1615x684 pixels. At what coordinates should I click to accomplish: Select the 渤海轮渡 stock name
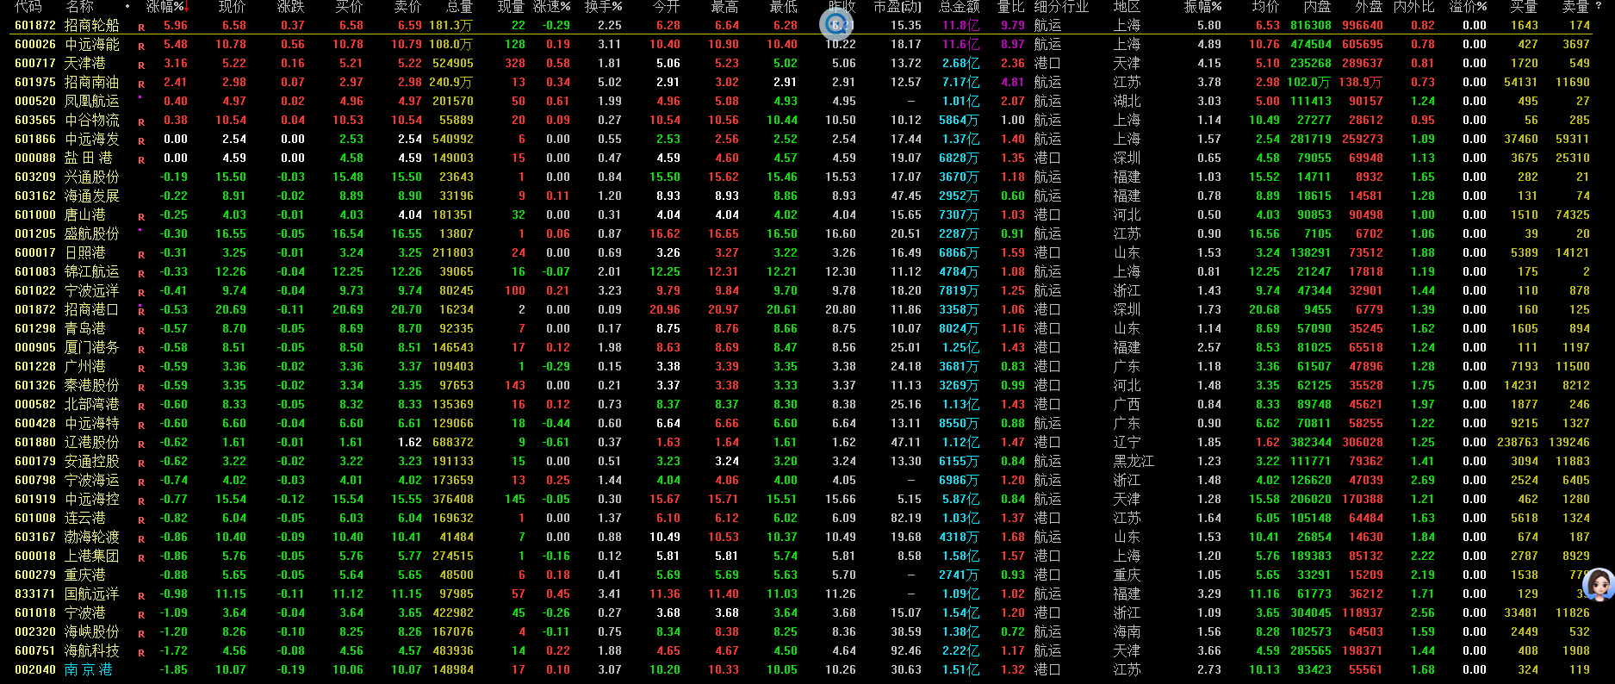[92, 538]
